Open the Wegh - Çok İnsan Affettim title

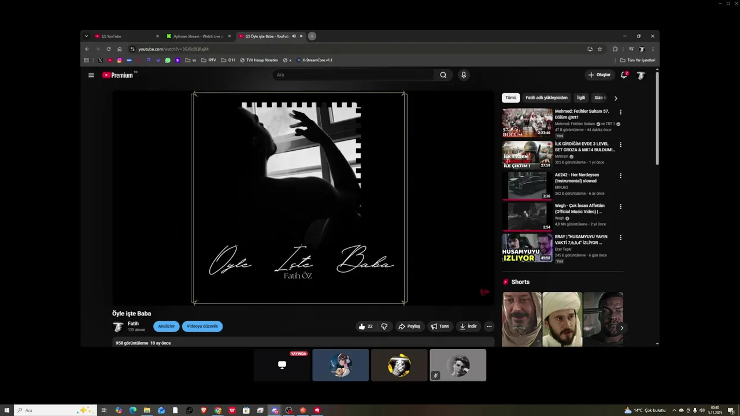pyautogui.click(x=580, y=209)
